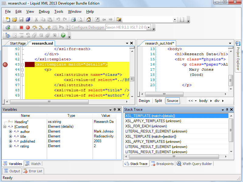This screenshot has width=243, height=182.
Task: Click the Navigate Forward arrow icon
Action: [x=111, y=19]
